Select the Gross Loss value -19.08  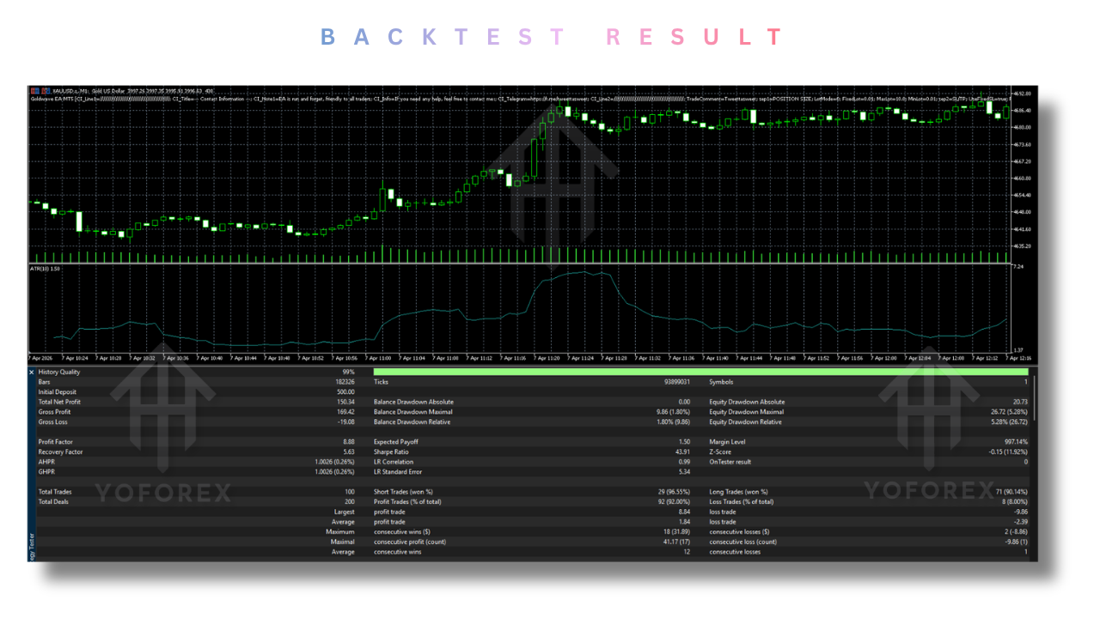(x=345, y=422)
